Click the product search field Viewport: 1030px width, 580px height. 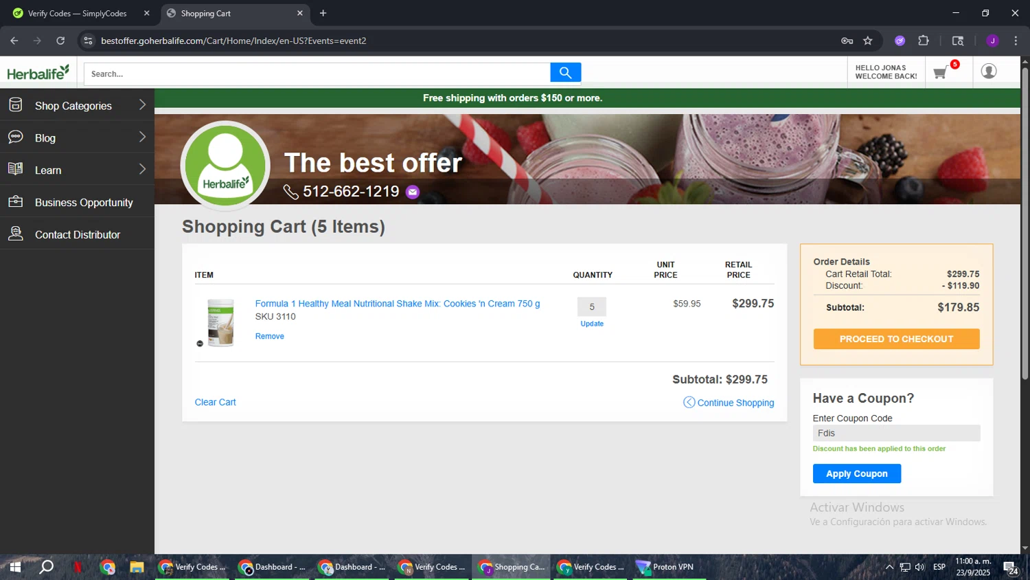pyautogui.click(x=317, y=74)
